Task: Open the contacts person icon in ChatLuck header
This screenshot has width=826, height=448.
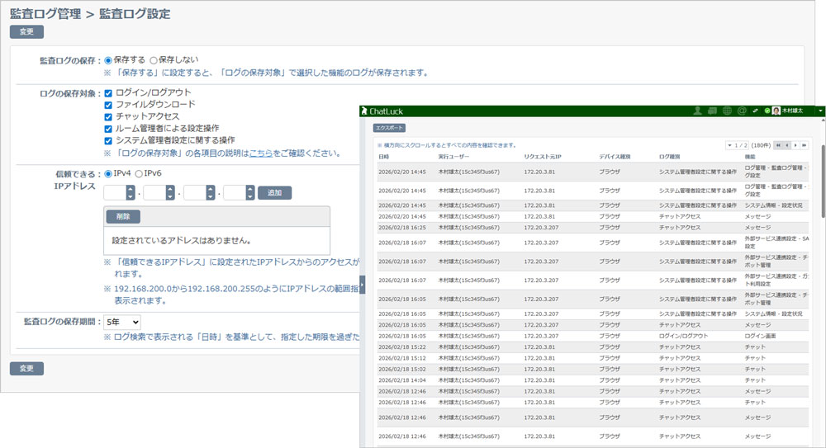Action: 697,111
